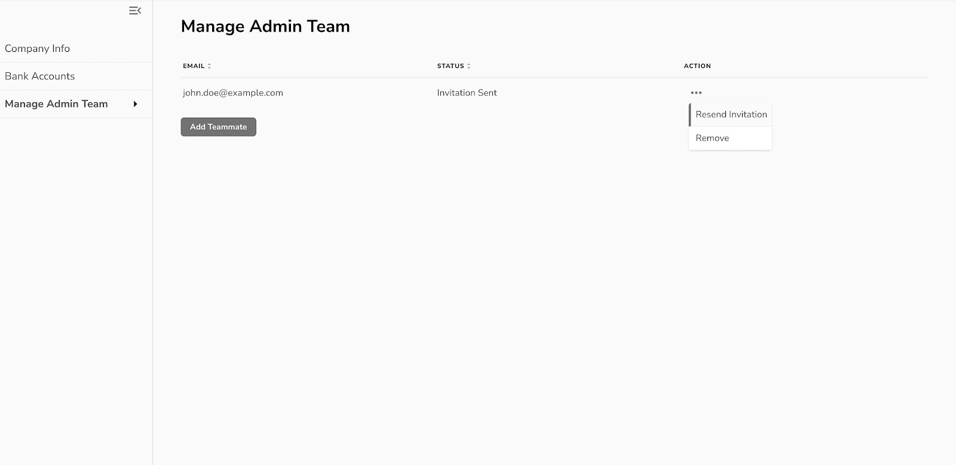The width and height of the screenshot is (956, 465).
Task: Click the Invitation Sent status text
Action: point(467,93)
